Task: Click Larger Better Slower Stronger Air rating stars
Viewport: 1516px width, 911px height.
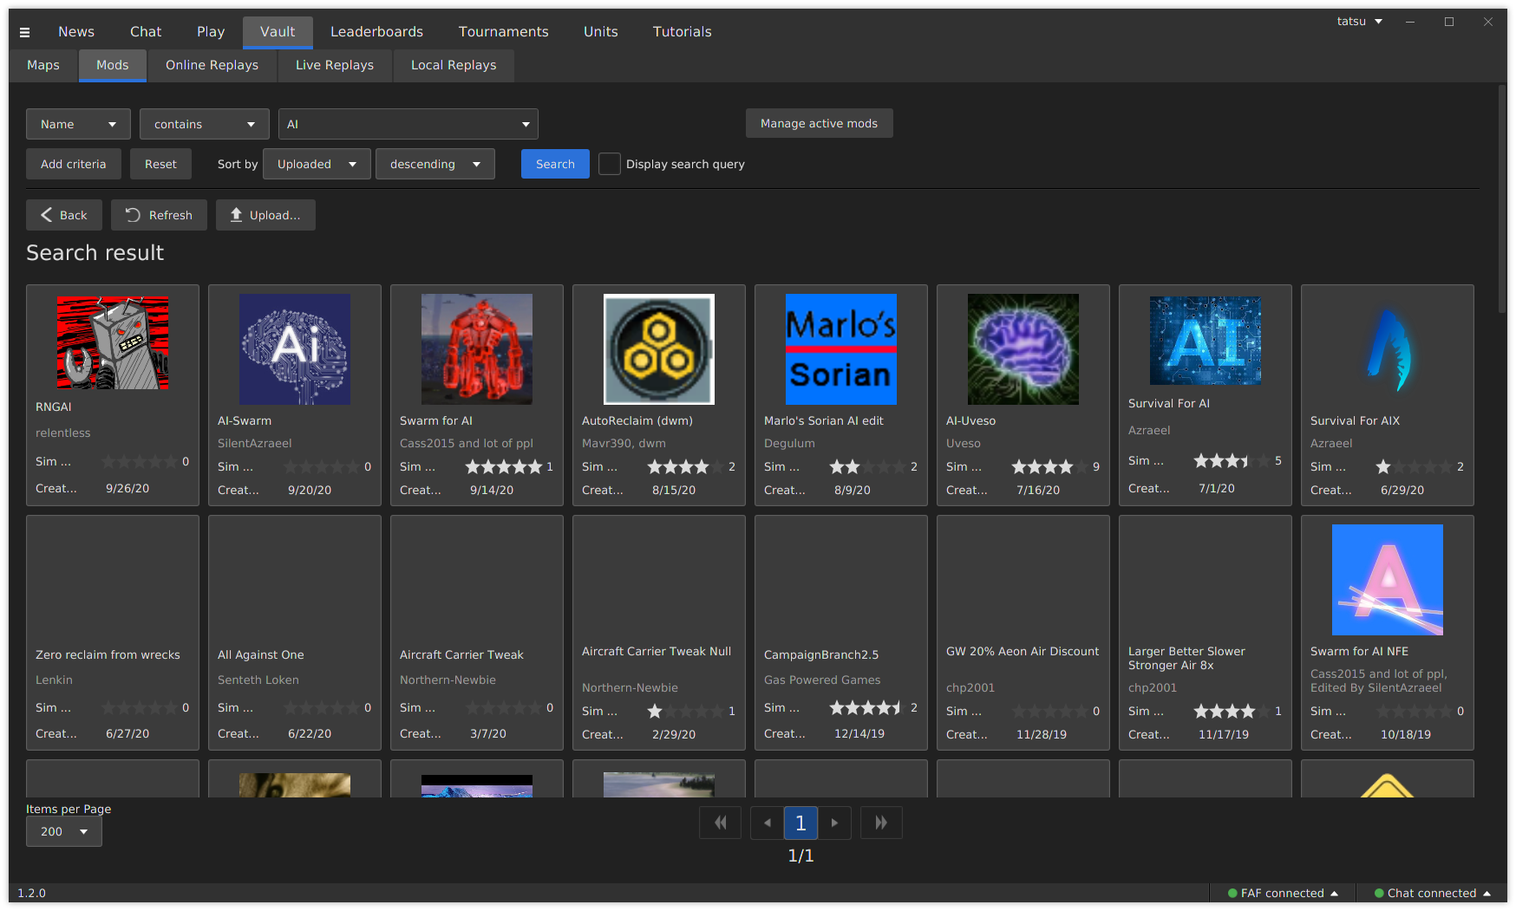Action: pyautogui.click(x=1232, y=711)
